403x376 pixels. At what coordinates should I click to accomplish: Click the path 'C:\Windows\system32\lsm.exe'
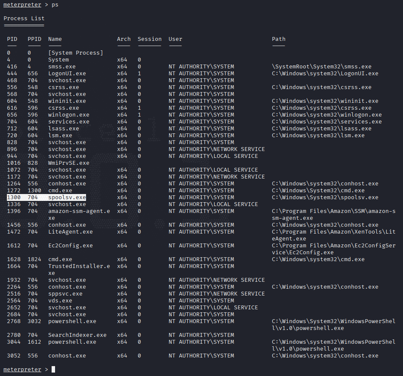pyautogui.click(x=318, y=136)
